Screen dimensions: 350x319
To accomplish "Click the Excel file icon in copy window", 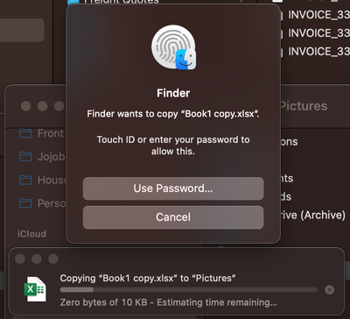I will (x=35, y=289).
